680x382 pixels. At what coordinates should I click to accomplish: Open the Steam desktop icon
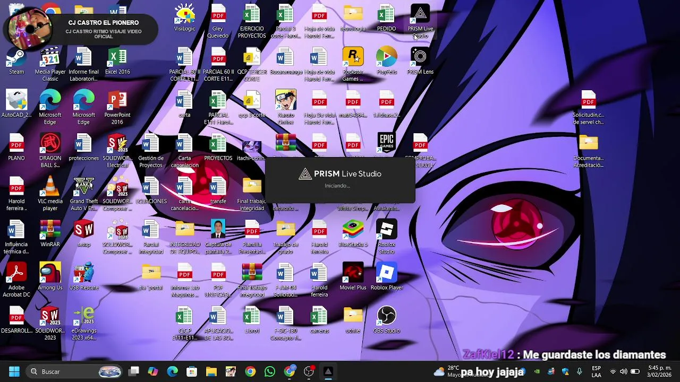(x=16, y=60)
